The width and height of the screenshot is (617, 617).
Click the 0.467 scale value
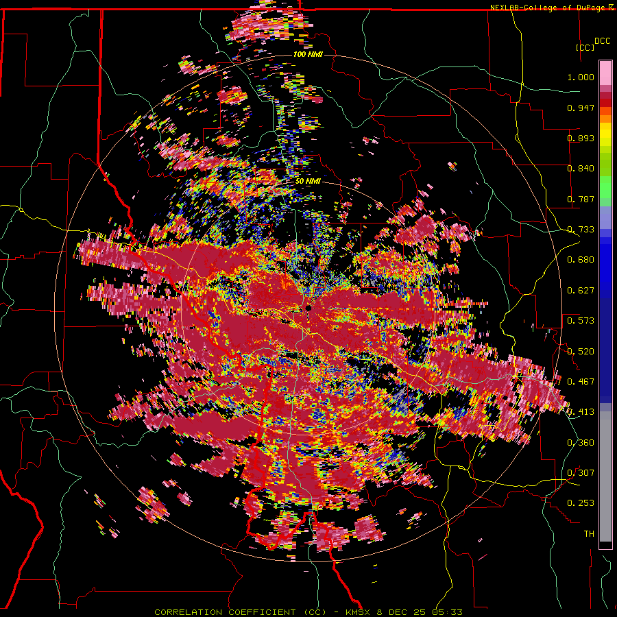tap(581, 382)
